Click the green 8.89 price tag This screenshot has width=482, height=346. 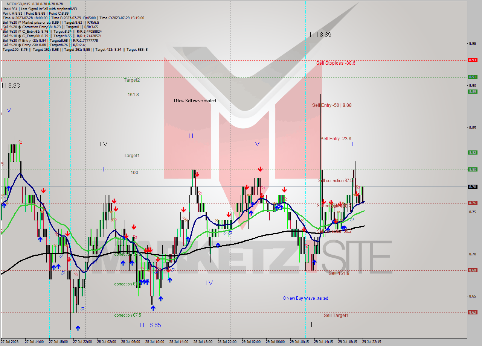(x=472, y=91)
